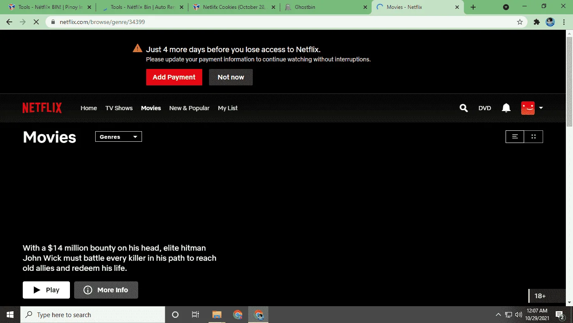The width and height of the screenshot is (573, 323).
Task: Open New & Popular section
Action: click(x=189, y=108)
